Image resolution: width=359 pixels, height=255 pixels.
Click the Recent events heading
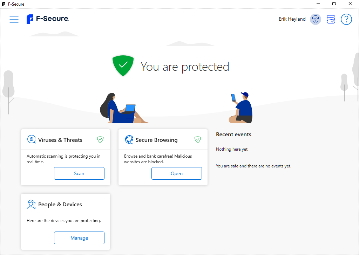coord(233,135)
